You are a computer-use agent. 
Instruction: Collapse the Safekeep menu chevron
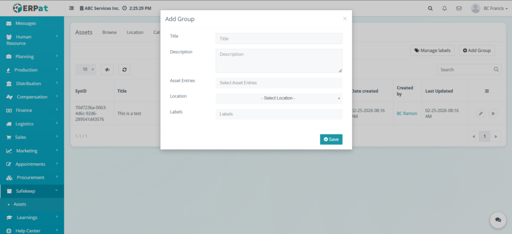pos(56,190)
